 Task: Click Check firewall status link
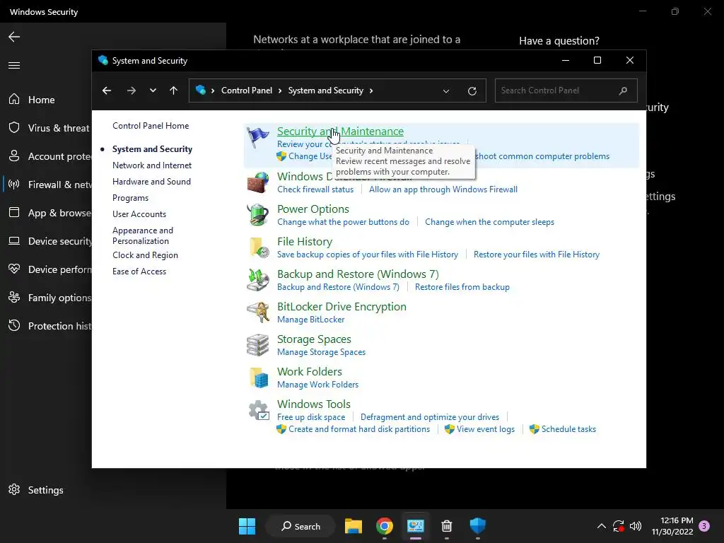315,189
